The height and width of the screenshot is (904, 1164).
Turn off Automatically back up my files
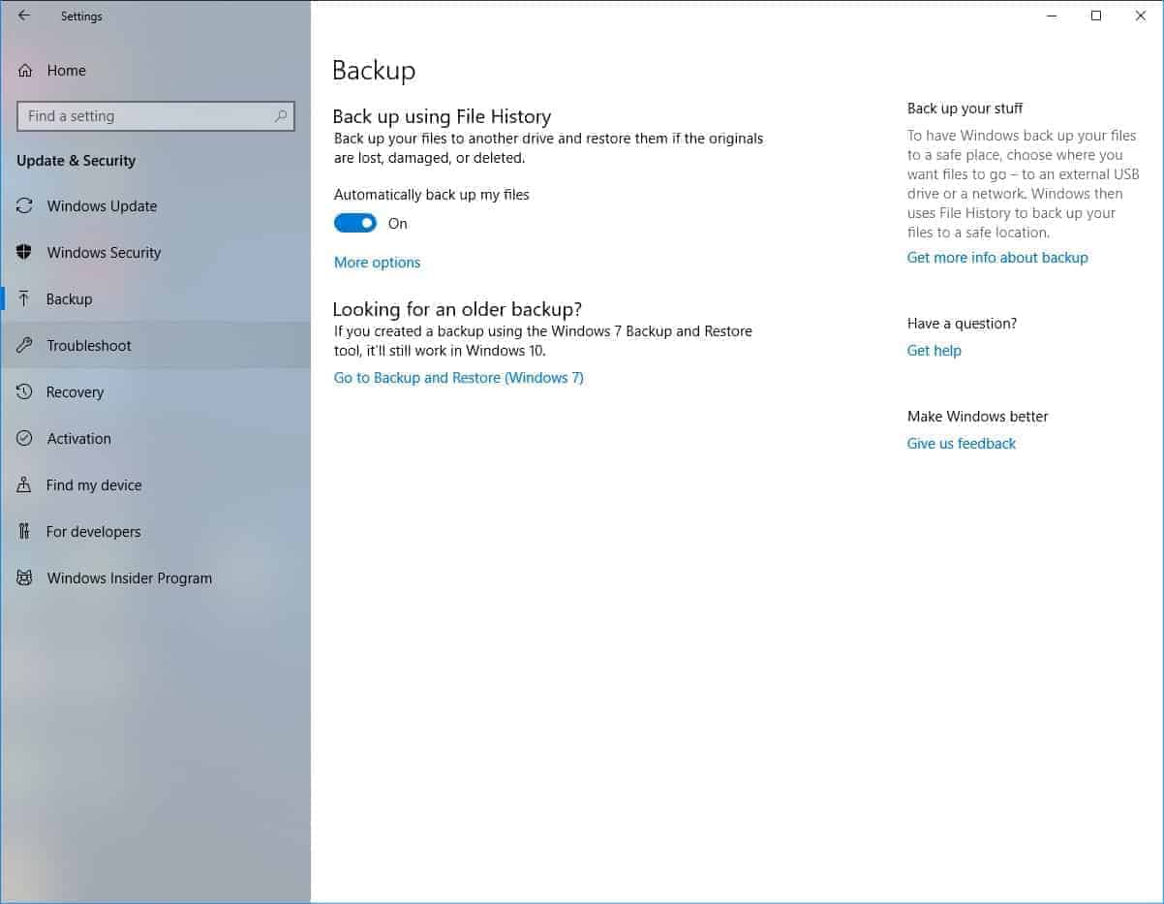355,224
